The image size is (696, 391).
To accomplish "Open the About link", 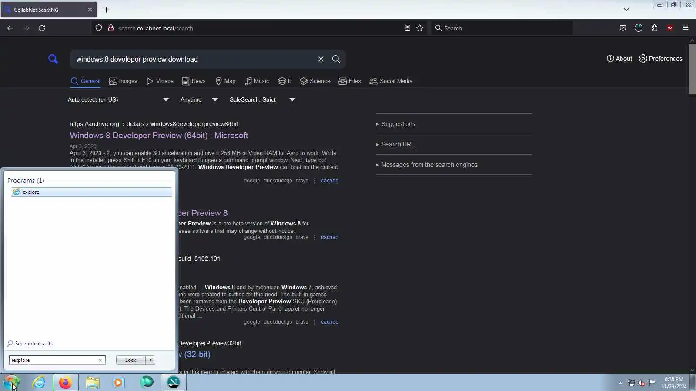I will click(619, 59).
